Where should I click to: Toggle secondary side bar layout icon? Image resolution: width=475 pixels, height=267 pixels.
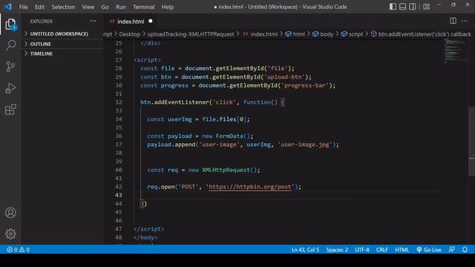(x=413, y=7)
